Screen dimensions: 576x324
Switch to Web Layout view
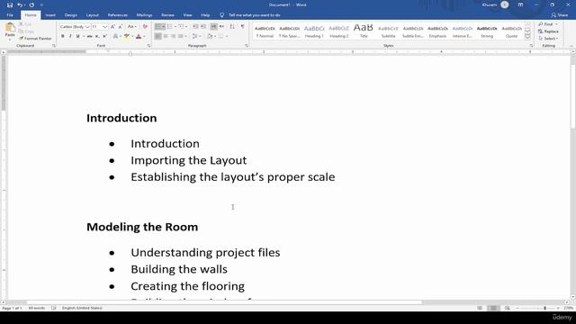coord(508,308)
